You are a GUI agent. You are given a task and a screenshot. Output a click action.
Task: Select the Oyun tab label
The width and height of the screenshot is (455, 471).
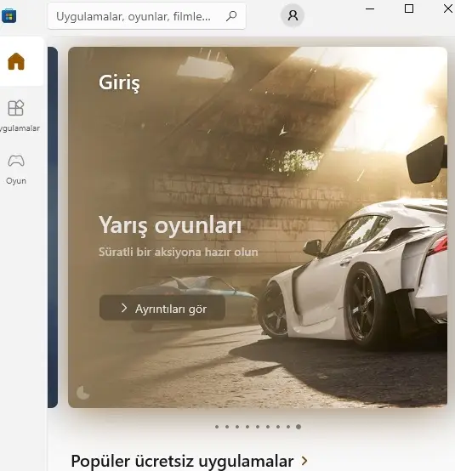tap(16, 181)
